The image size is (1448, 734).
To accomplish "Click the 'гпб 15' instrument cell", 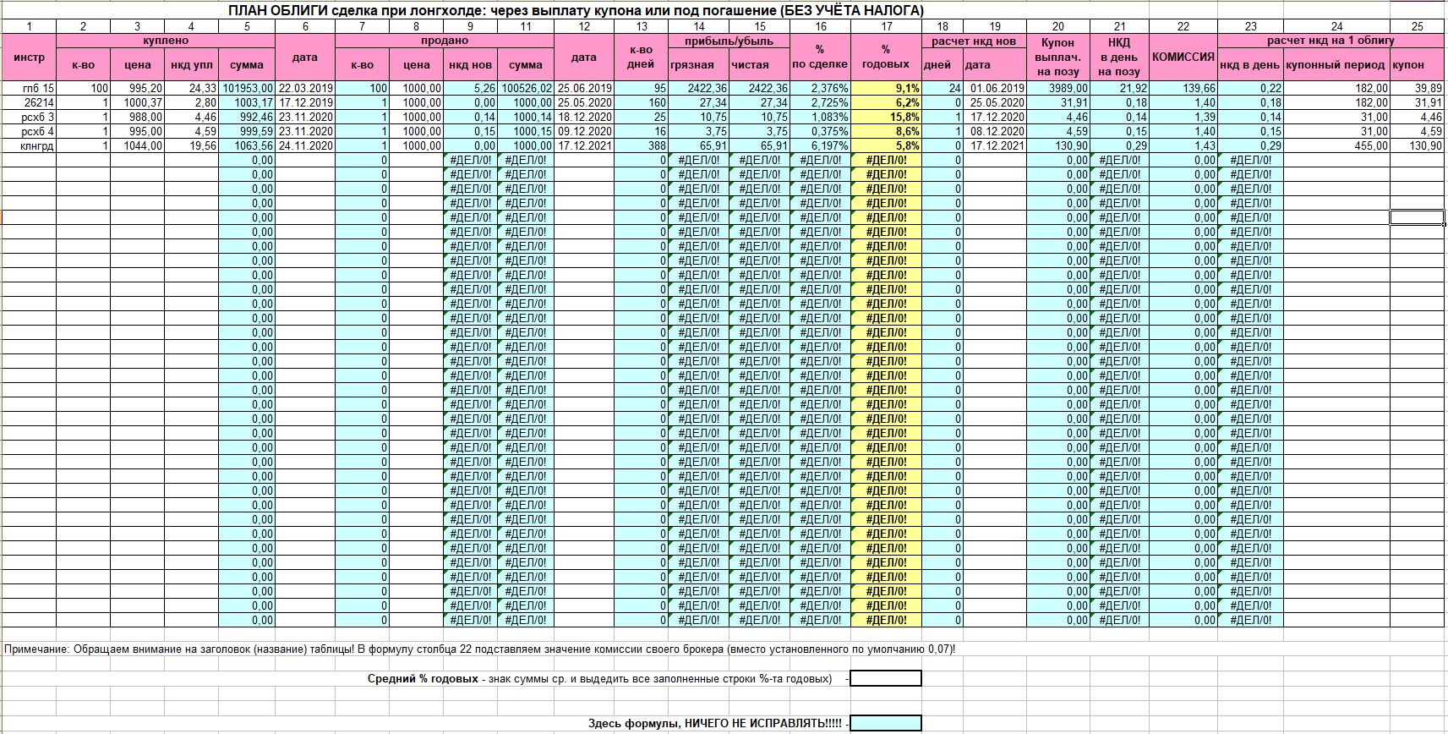I will coord(30,88).
